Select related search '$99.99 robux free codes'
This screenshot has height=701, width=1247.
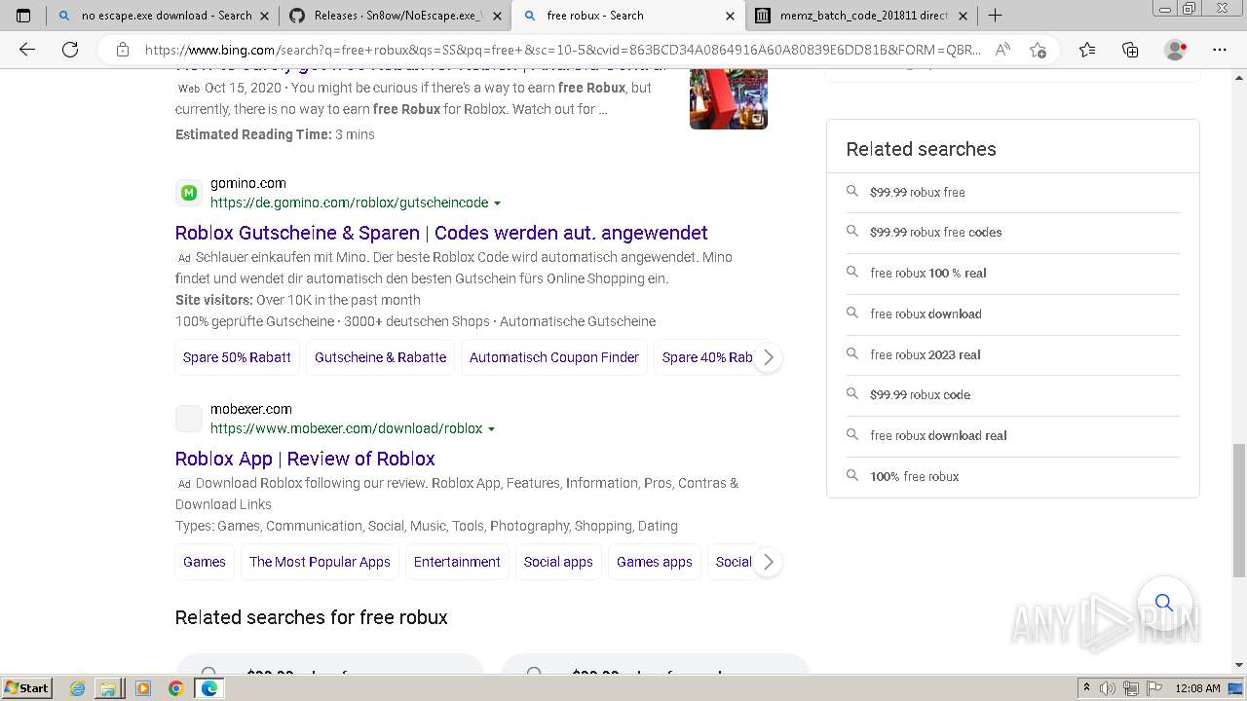pyautogui.click(x=935, y=233)
